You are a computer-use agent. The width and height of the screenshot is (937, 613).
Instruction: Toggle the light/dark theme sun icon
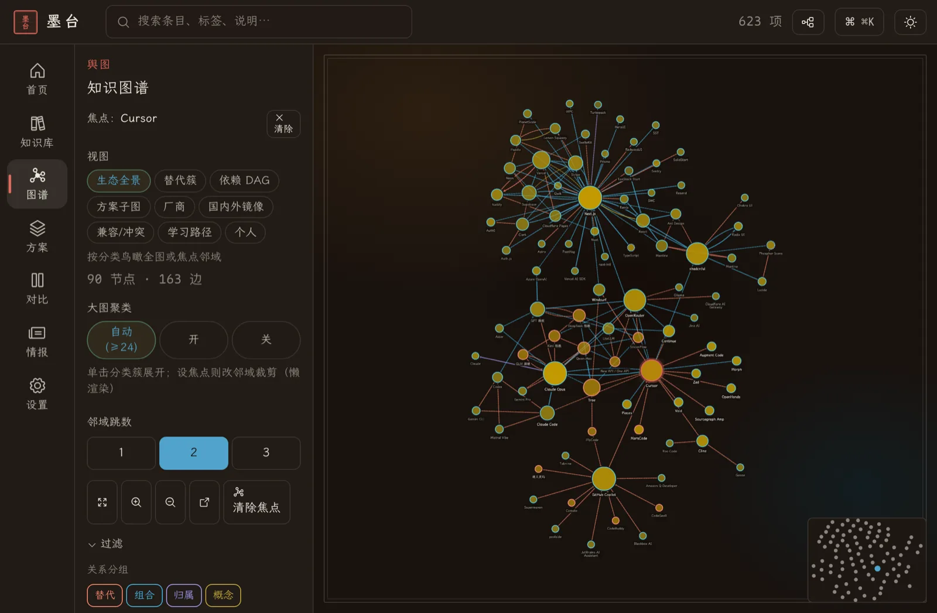(910, 22)
